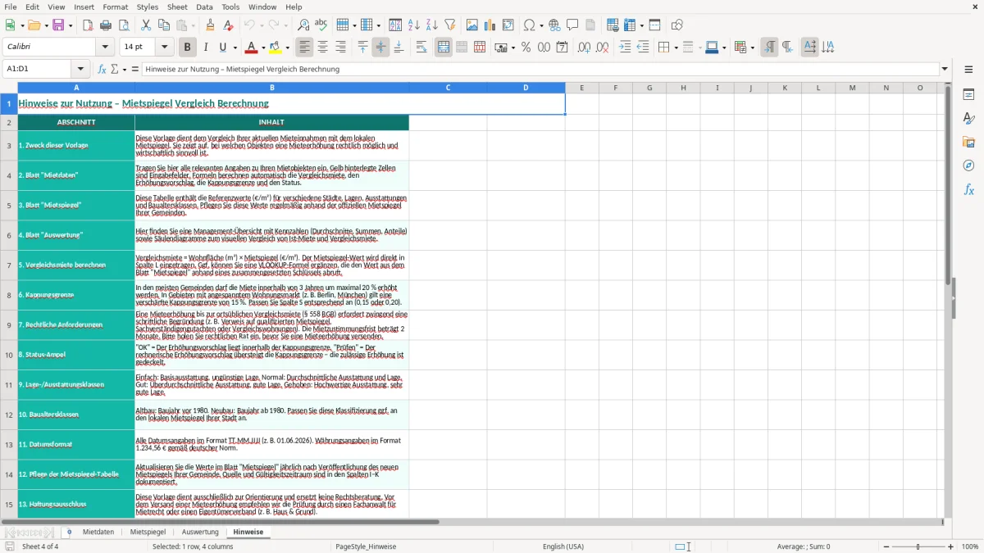Open the Function Wizard fx icon

(102, 70)
